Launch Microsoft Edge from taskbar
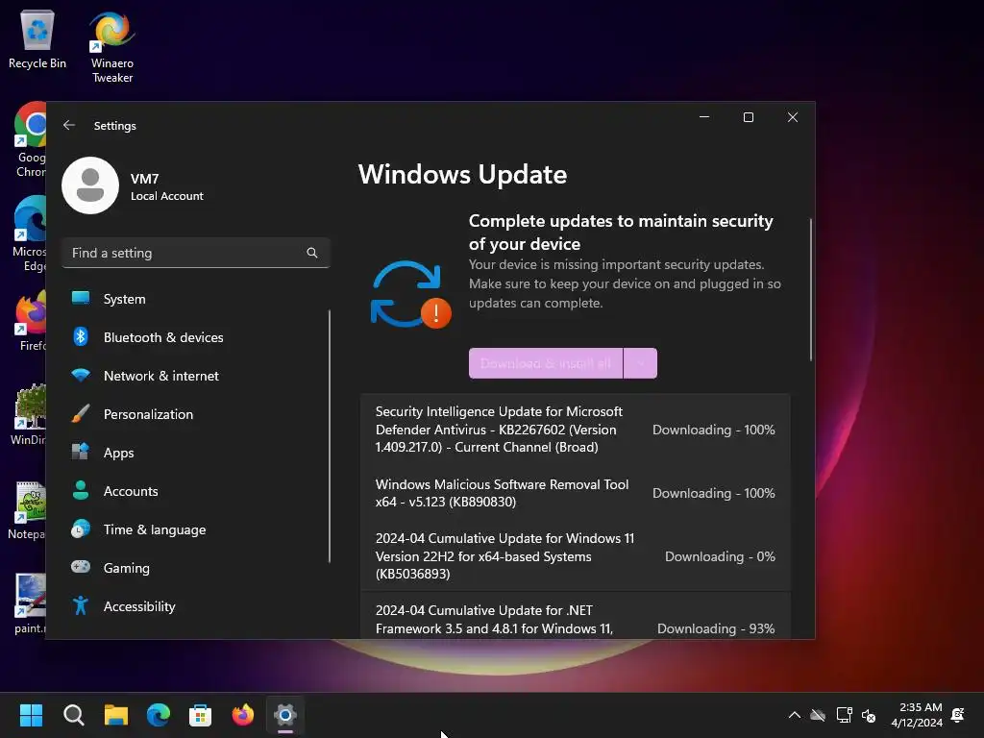This screenshot has width=984, height=738. (159, 715)
